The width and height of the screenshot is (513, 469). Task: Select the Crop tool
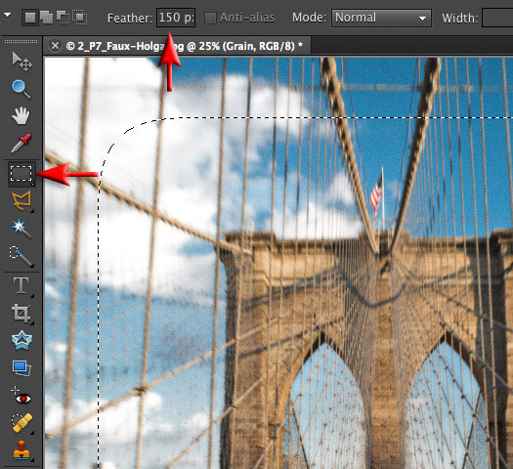pos(21,314)
